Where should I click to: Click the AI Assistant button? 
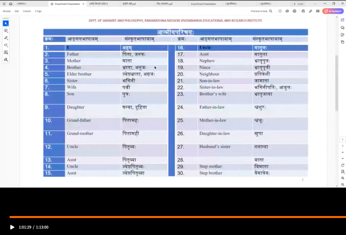(333, 11)
